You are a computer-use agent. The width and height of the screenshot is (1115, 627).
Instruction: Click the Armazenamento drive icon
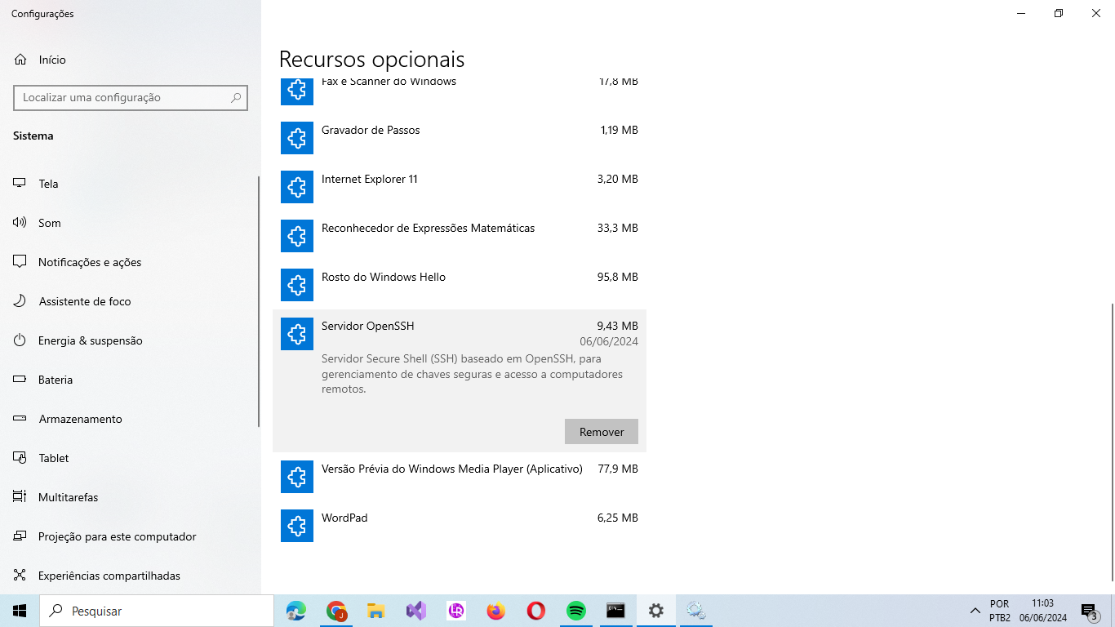pyautogui.click(x=20, y=419)
